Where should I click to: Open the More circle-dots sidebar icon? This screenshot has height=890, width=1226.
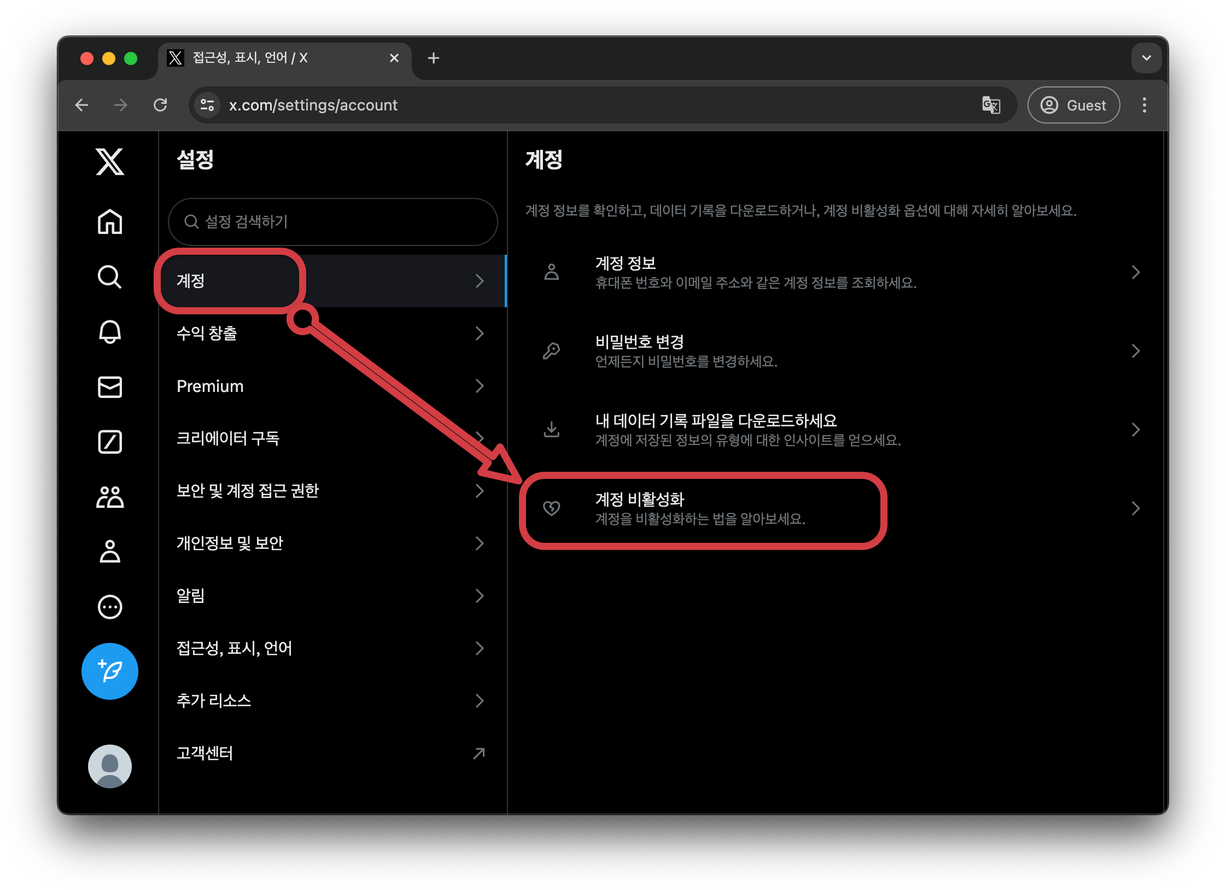(x=110, y=607)
